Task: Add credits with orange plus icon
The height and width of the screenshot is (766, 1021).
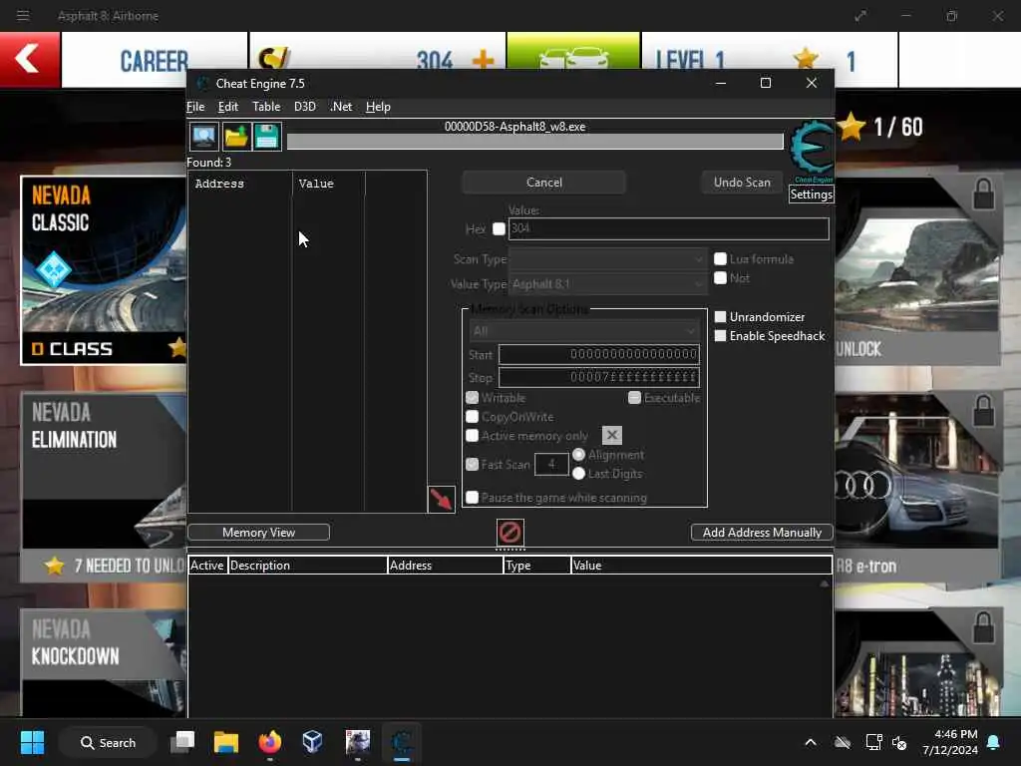Action: coord(483,61)
